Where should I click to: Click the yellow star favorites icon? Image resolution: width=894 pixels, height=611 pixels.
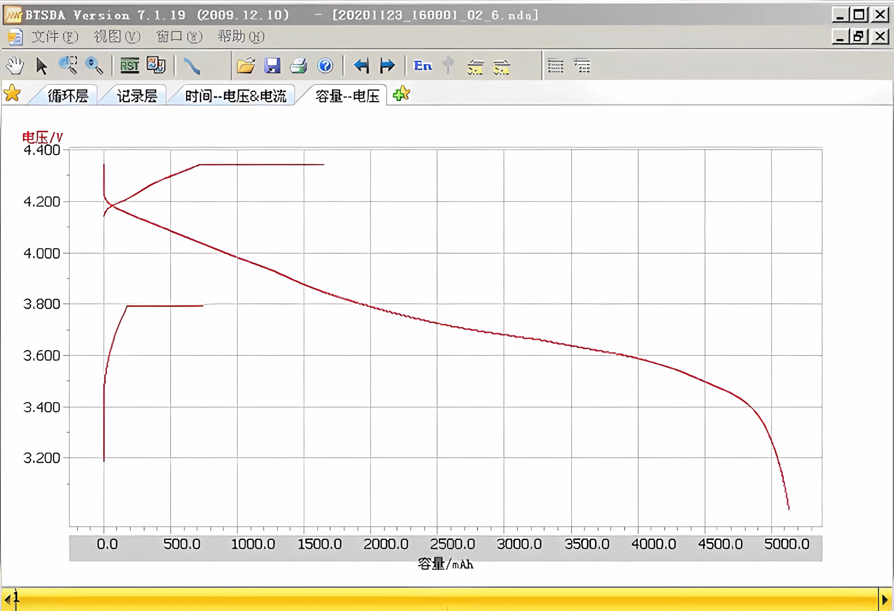[x=12, y=94]
